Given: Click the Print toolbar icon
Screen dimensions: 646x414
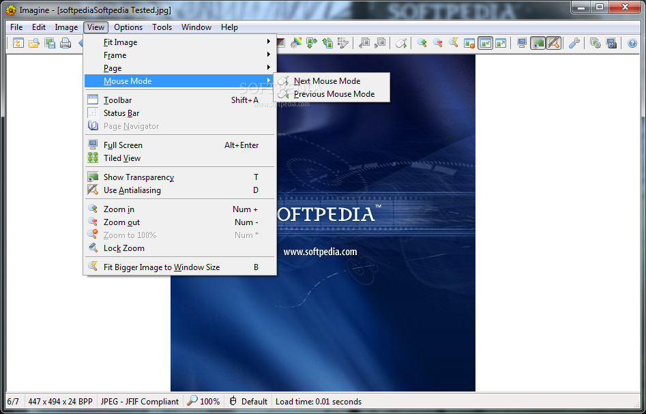Looking at the screenshot, I should pos(65,43).
